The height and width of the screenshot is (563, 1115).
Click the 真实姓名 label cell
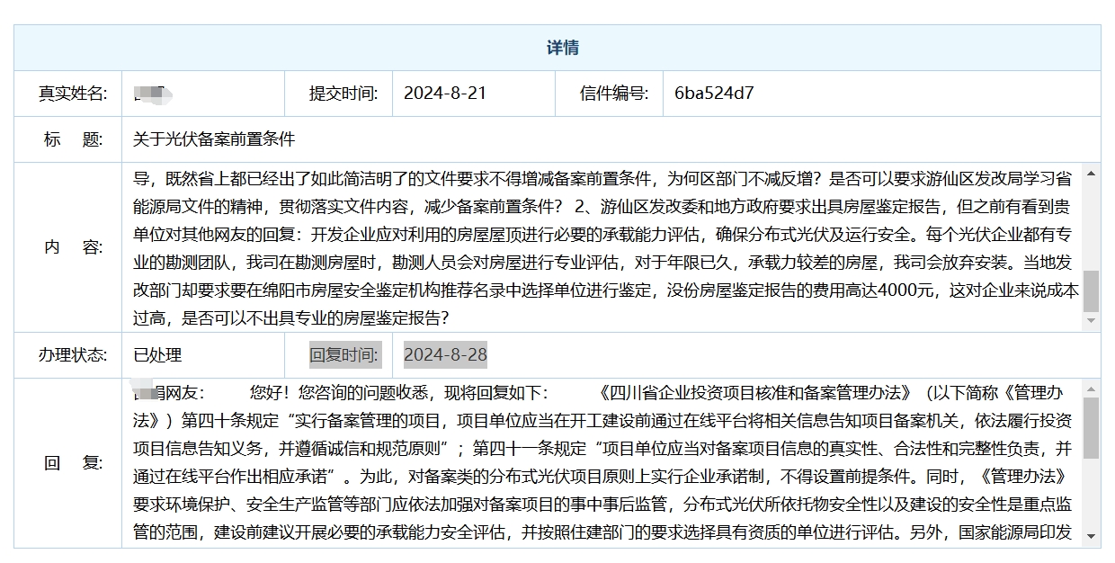(x=68, y=94)
